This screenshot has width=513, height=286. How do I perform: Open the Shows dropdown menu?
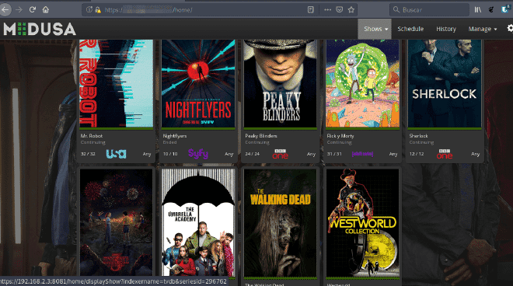[375, 29]
